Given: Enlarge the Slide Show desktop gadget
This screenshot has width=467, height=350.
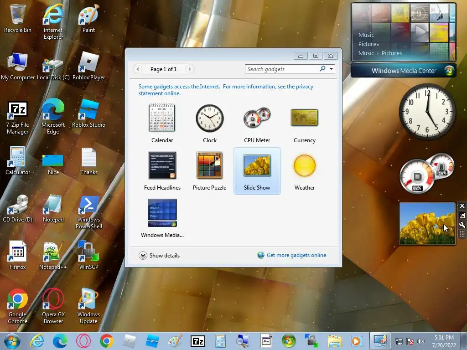Looking at the screenshot, I should tap(462, 216).
